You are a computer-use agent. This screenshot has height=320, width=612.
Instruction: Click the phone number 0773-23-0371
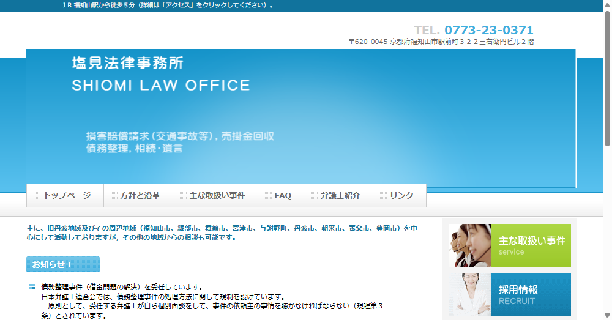pos(488,30)
